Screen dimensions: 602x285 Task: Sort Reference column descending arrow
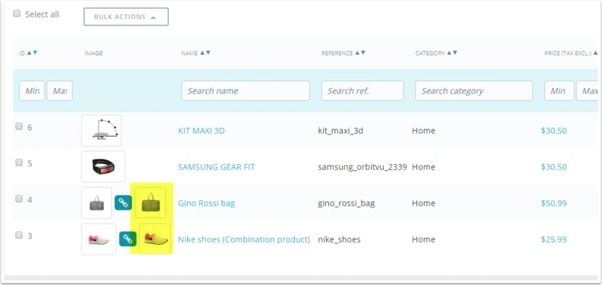[x=363, y=53]
